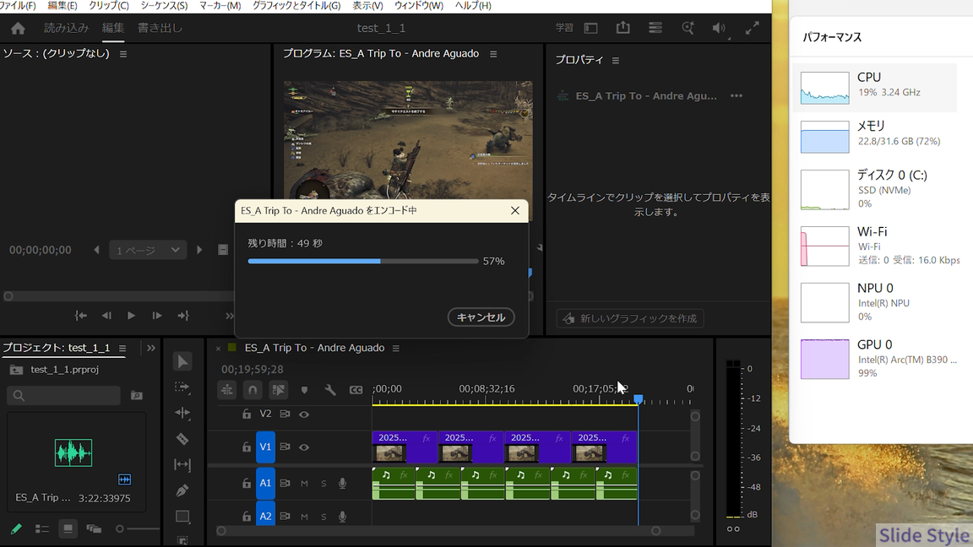Select the Razor tool in the toolbar

[x=182, y=439]
